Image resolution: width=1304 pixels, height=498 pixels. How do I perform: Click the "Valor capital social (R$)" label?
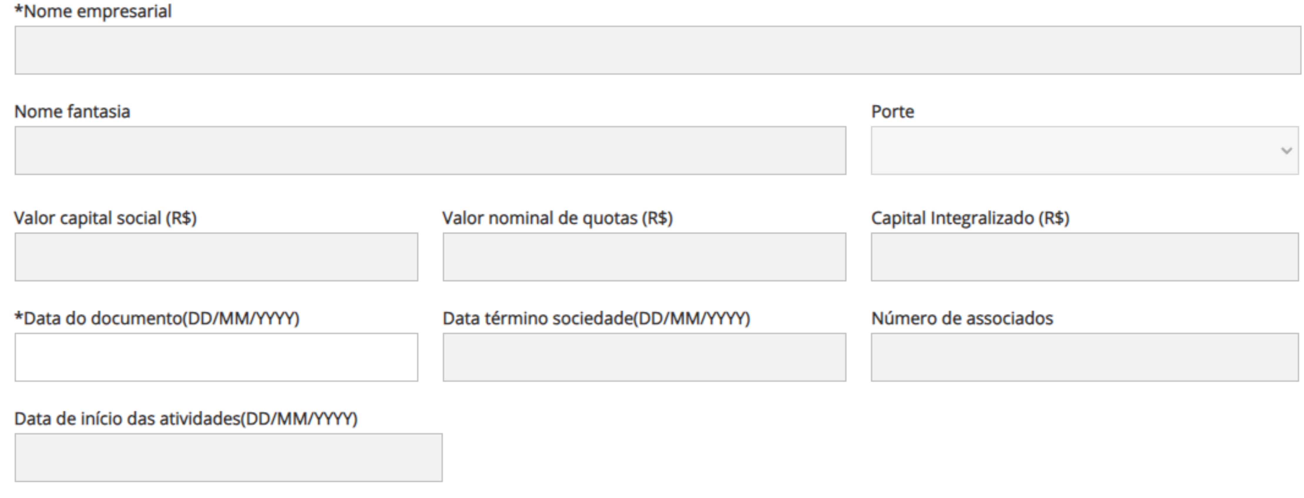[105, 218]
